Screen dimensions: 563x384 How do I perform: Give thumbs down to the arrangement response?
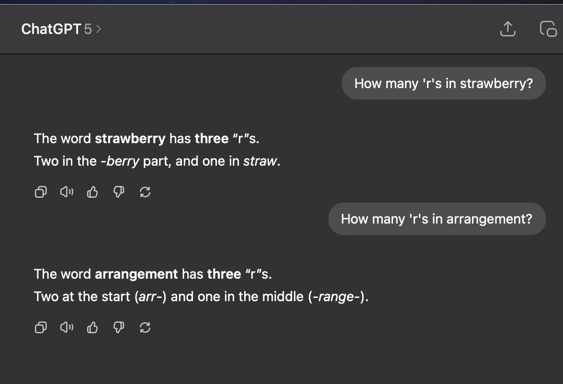(x=118, y=328)
